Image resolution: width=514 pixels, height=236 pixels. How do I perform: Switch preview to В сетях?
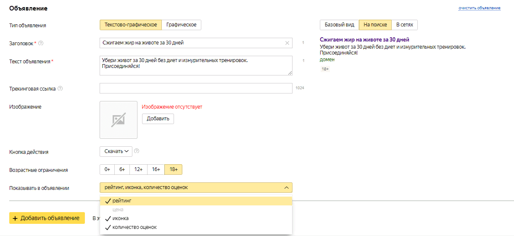pyautogui.click(x=404, y=25)
